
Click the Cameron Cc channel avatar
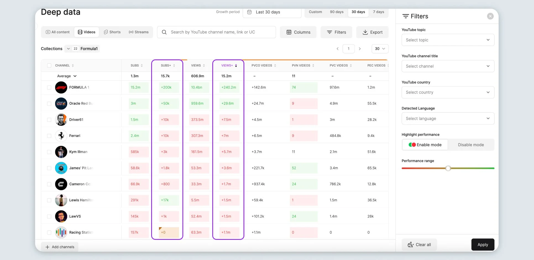[x=61, y=184]
